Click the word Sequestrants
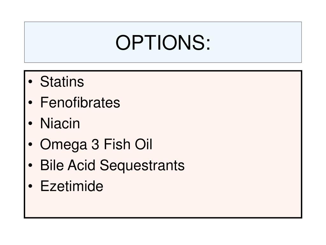Screen dimensions: 326x245 pyautogui.click(x=142, y=166)
